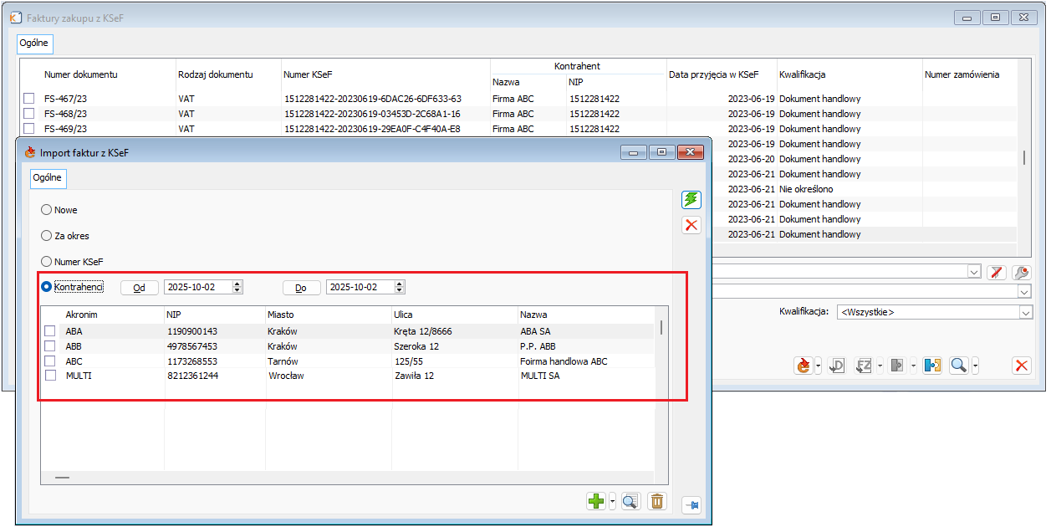This screenshot has width=1051, height=527.
Task: Click the magnifier preview icon in main window
Action: click(x=959, y=366)
